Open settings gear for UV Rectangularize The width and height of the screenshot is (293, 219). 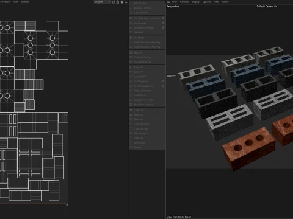163,86
